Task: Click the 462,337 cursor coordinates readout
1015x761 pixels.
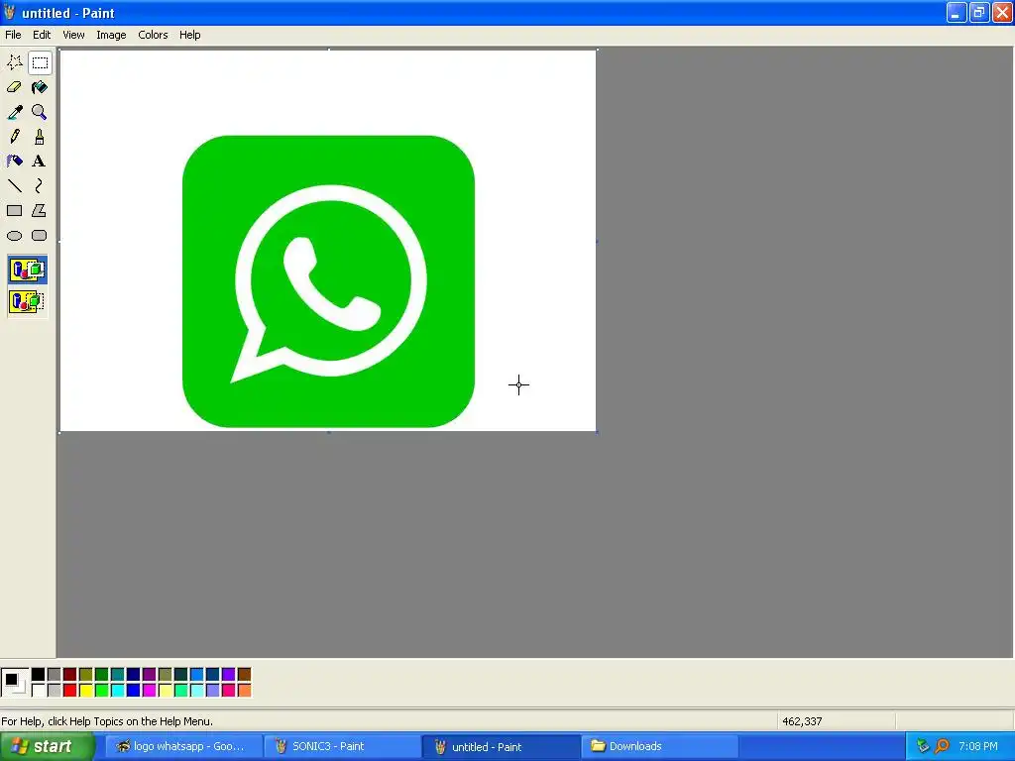Action: coord(802,721)
